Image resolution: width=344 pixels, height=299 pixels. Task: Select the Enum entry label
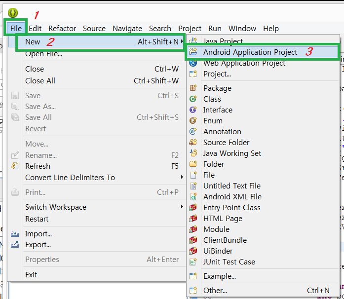pos(213,121)
